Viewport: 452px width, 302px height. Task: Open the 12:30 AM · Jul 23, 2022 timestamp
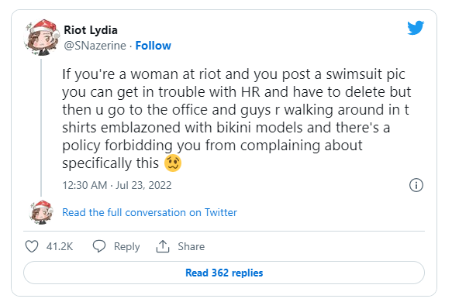click(x=117, y=185)
